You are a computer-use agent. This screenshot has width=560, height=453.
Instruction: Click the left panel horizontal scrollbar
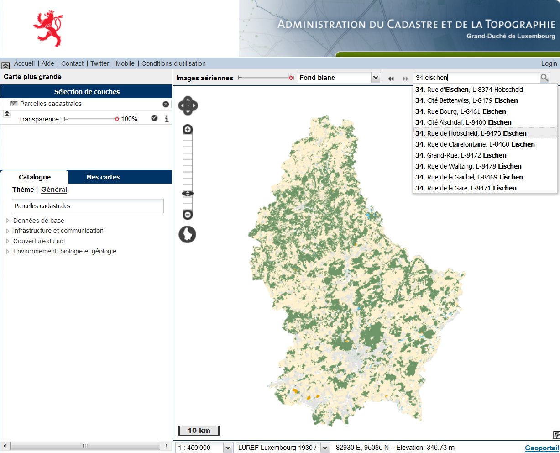coord(85,446)
